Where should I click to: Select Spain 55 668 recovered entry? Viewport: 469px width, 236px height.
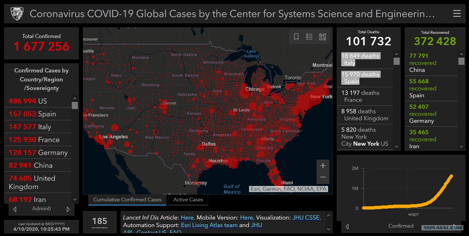click(431, 88)
